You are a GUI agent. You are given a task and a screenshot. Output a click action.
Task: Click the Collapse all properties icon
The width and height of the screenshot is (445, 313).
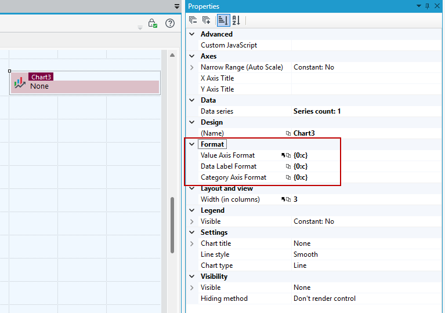coord(193,20)
